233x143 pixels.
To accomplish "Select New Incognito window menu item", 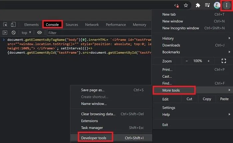I will 193,28.
